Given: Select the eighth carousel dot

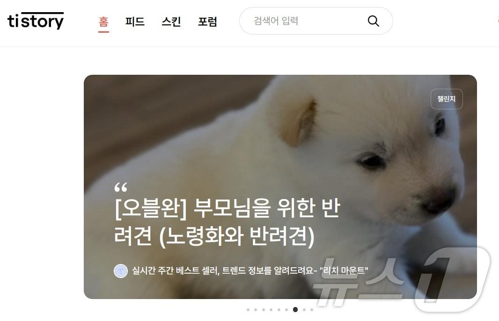Looking at the screenshot, I should tap(304, 310).
